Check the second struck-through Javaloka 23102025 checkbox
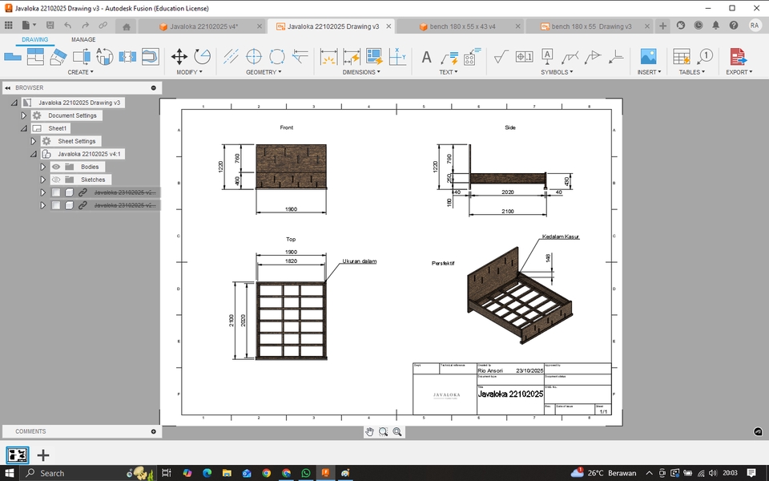The height and width of the screenshot is (481, 769). pyautogui.click(x=56, y=205)
